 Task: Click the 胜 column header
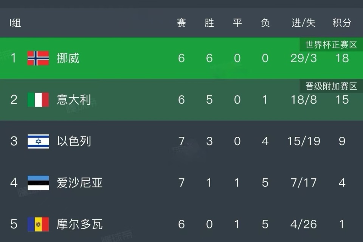pos(209,23)
